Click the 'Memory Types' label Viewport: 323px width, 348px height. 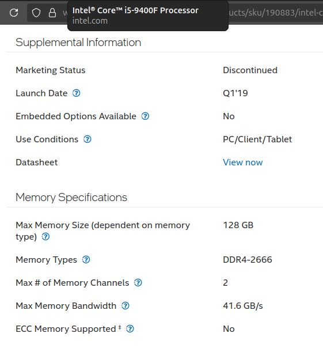point(47,260)
